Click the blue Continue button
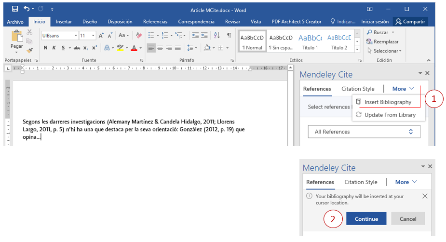 pyautogui.click(x=366, y=219)
